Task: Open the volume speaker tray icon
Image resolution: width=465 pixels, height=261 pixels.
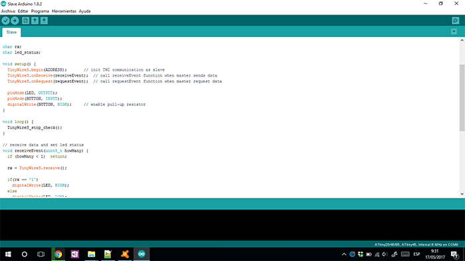Action: point(385,254)
